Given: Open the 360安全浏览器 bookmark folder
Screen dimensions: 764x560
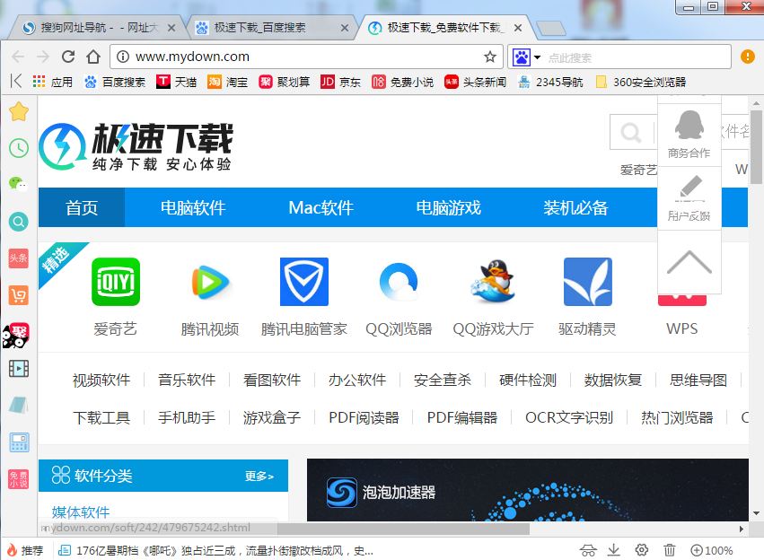Looking at the screenshot, I should tap(641, 82).
